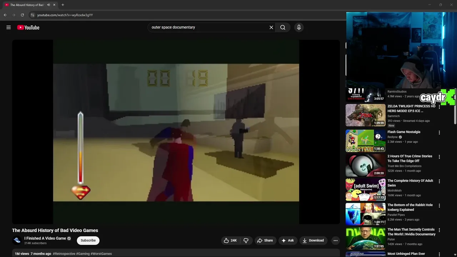Open options menu for Zelda Twilight Princess video
457x257 pixels.
click(439, 107)
